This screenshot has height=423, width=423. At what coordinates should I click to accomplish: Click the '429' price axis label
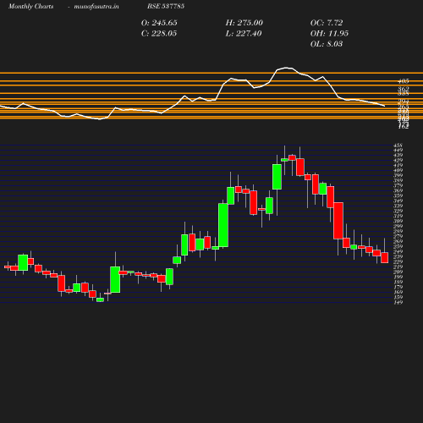[398, 161]
